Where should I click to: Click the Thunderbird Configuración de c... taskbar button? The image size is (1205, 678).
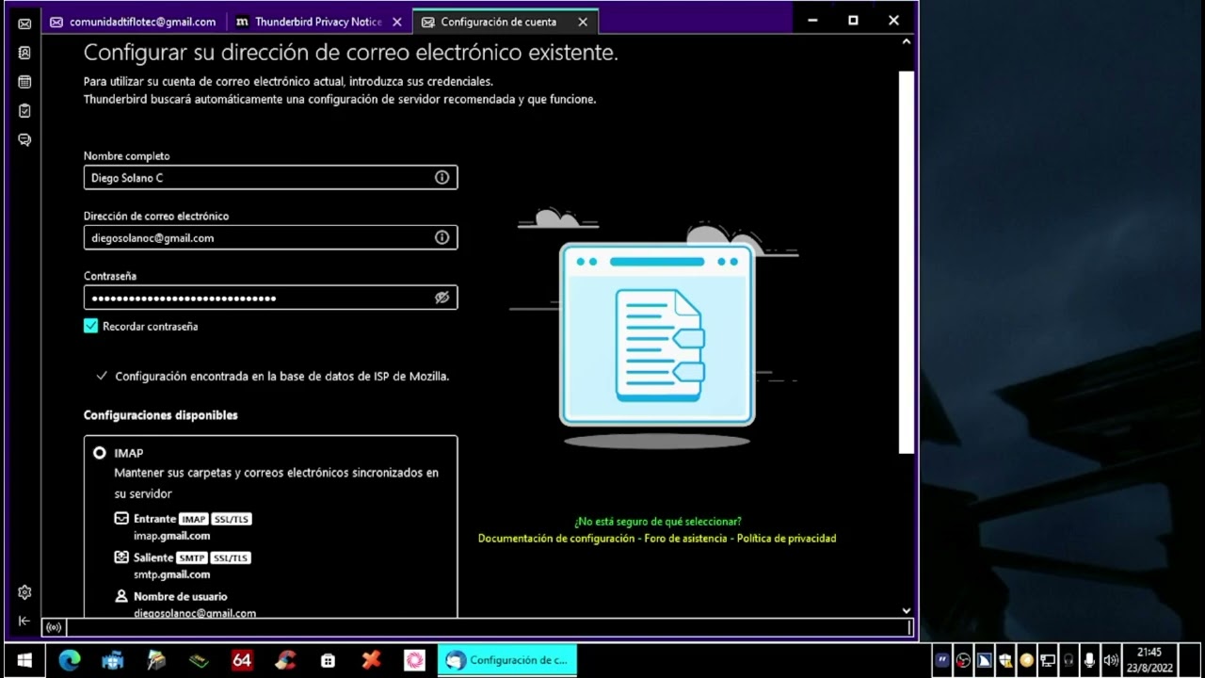point(507,660)
